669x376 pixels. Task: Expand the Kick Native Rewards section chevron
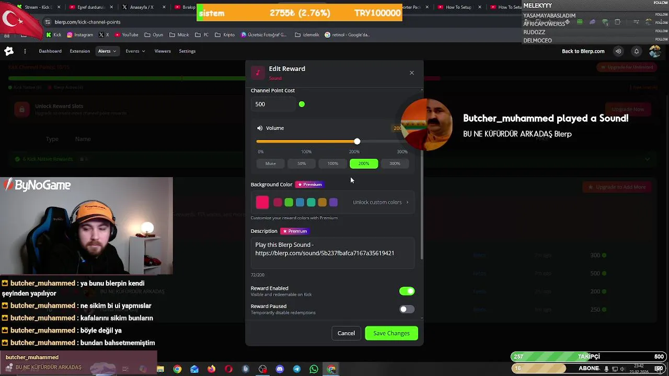[648, 159]
